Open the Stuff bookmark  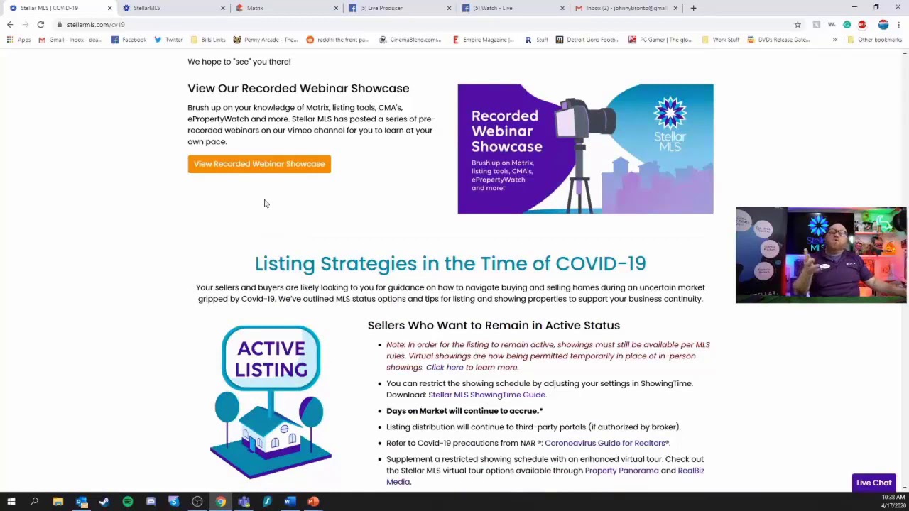click(536, 40)
